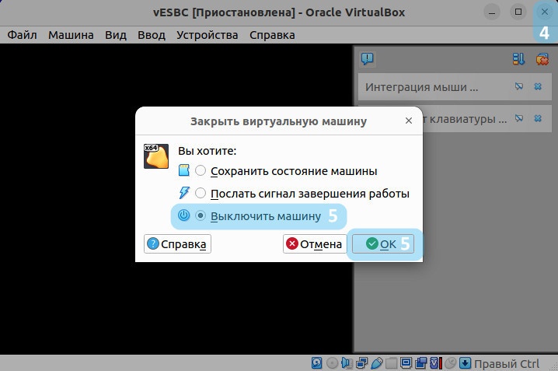The height and width of the screenshot is (371, 558).
Task: Open the display settings status icon
Action: [x=406, y=362]
